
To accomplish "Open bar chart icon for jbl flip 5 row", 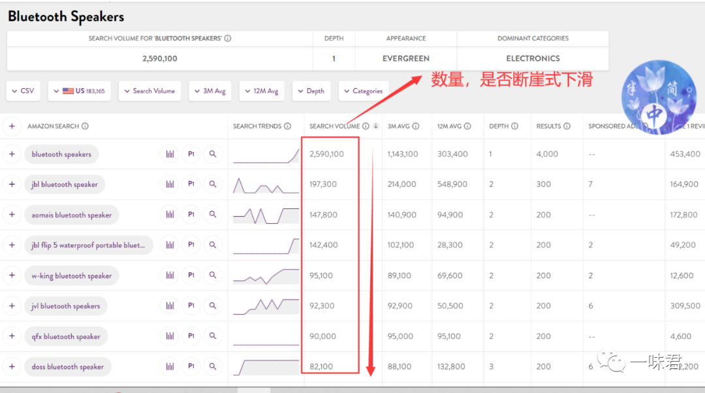I will coord(170,245).
